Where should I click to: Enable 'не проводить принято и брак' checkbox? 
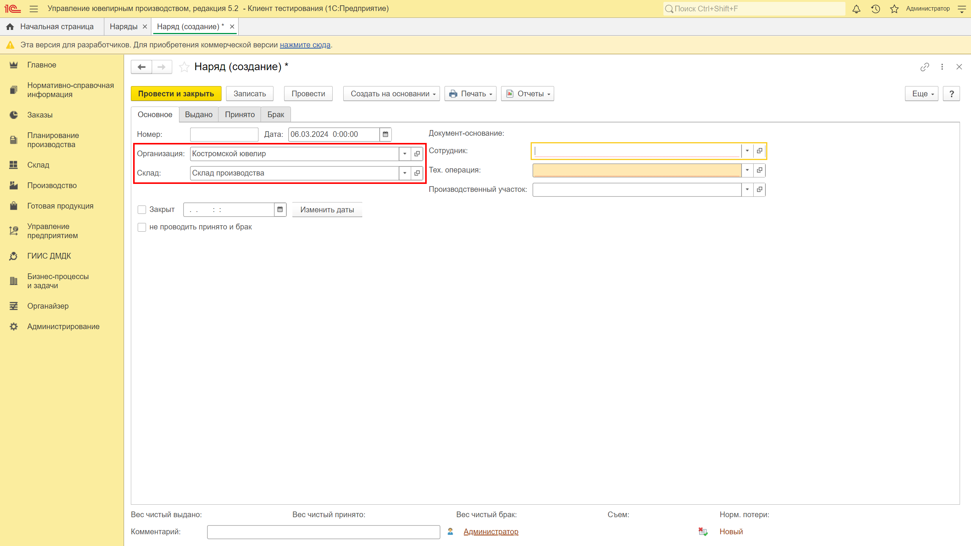pos(142,227)
